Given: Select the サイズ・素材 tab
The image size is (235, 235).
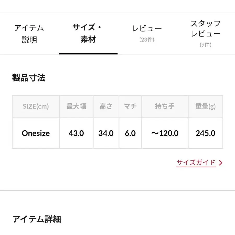Looking at the screenshot, I should tap(88, 34).
